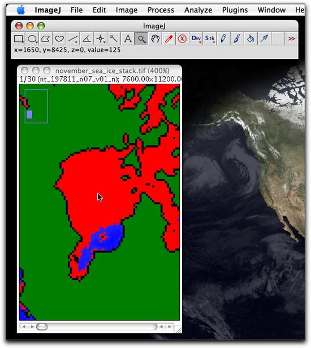Open the Plugins menu
This screenshot has height=348, width=311.
click(x=235, y=10)
